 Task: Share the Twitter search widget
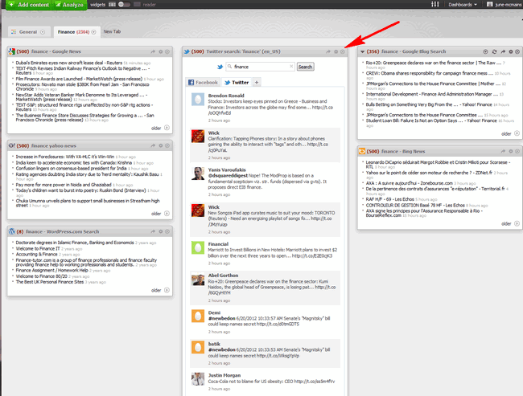(x=328, y=51)
